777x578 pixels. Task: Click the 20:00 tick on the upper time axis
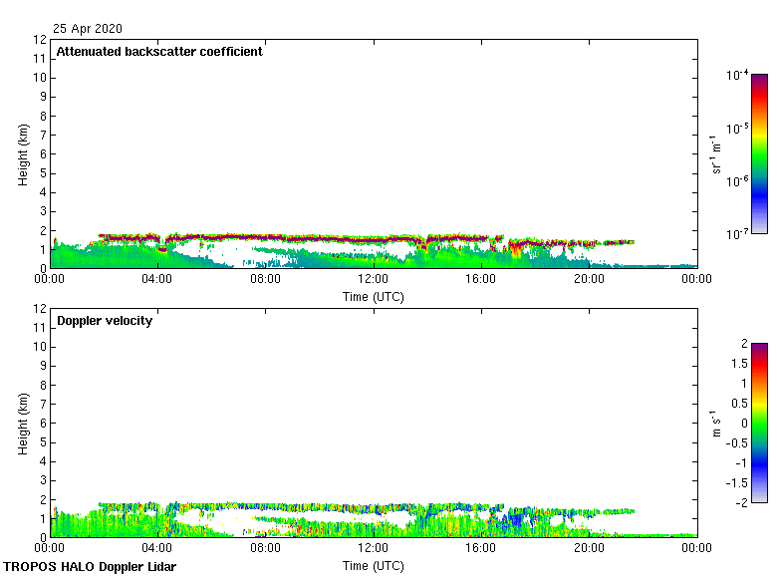(588, 281)
